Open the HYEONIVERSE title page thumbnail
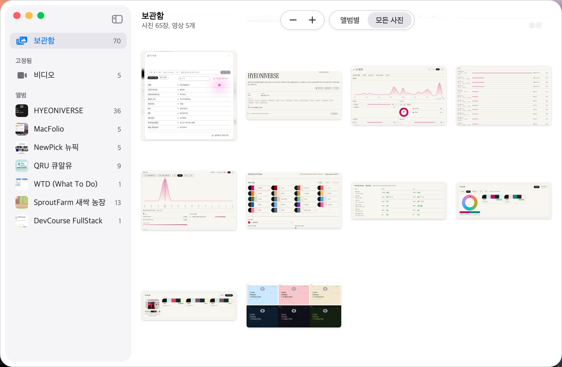The height and width of the screenshot is (367, 562). coord(294,95)
